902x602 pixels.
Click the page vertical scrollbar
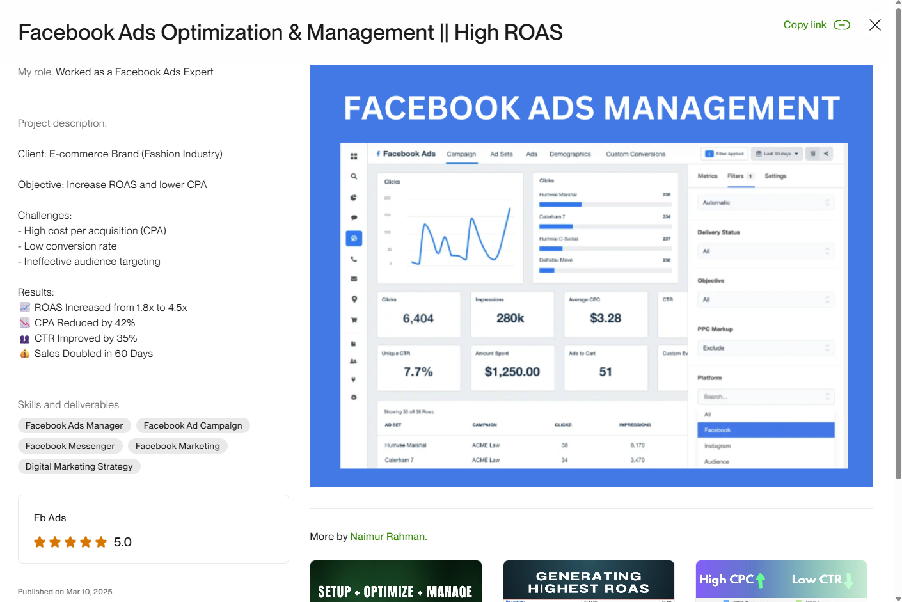pyautogui.click(x=898, y=243)
